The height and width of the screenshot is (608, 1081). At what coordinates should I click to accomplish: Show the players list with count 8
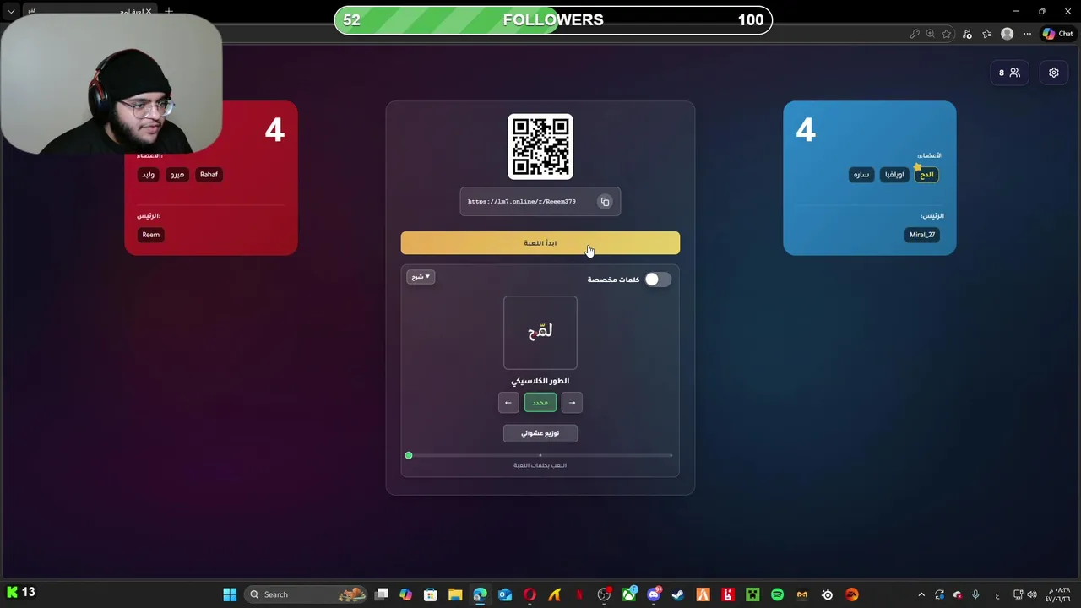[1009, 73]
